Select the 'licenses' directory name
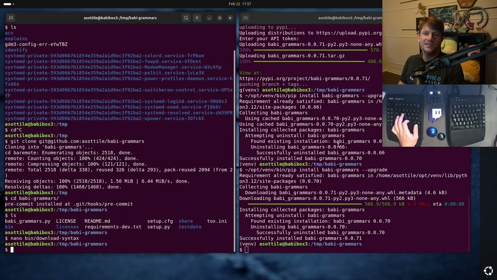Screen dimensions: 497x280 (x=68, y=227)
